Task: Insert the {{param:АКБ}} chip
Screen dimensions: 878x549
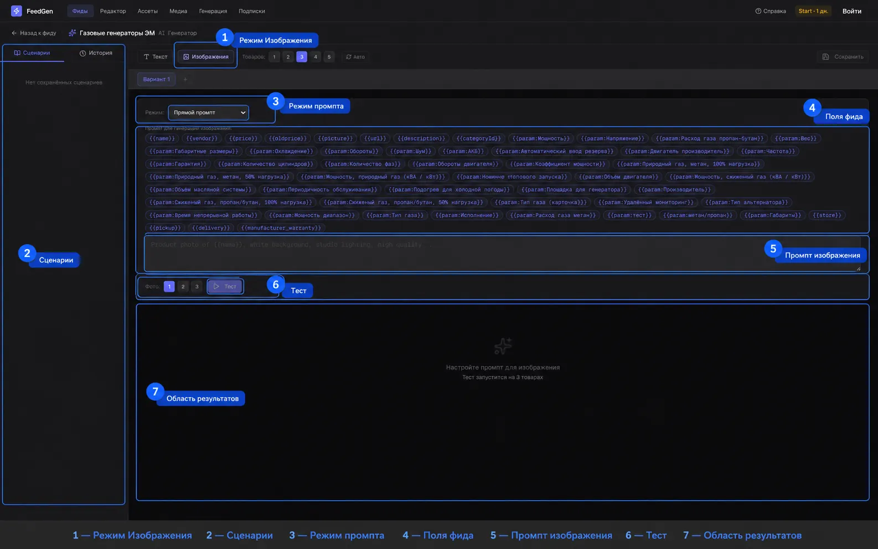Action: (463, 151)
